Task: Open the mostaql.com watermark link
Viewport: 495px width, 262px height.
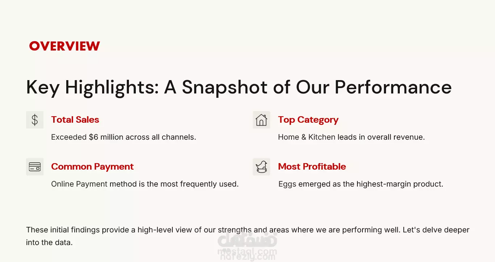Action: (x=247, y=252)
